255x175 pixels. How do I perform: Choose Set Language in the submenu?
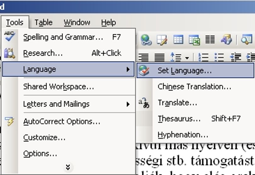[x=195, y=71]
